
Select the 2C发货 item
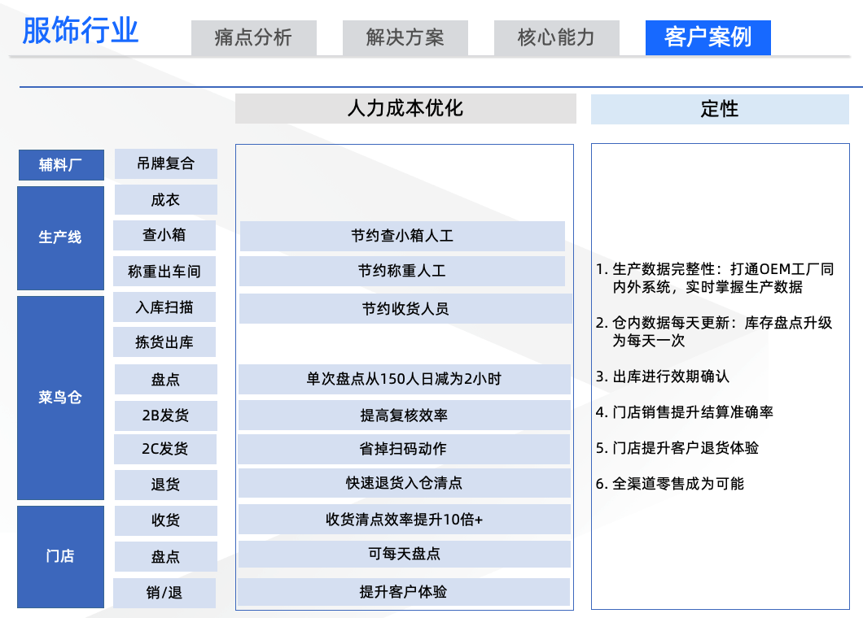165,449
